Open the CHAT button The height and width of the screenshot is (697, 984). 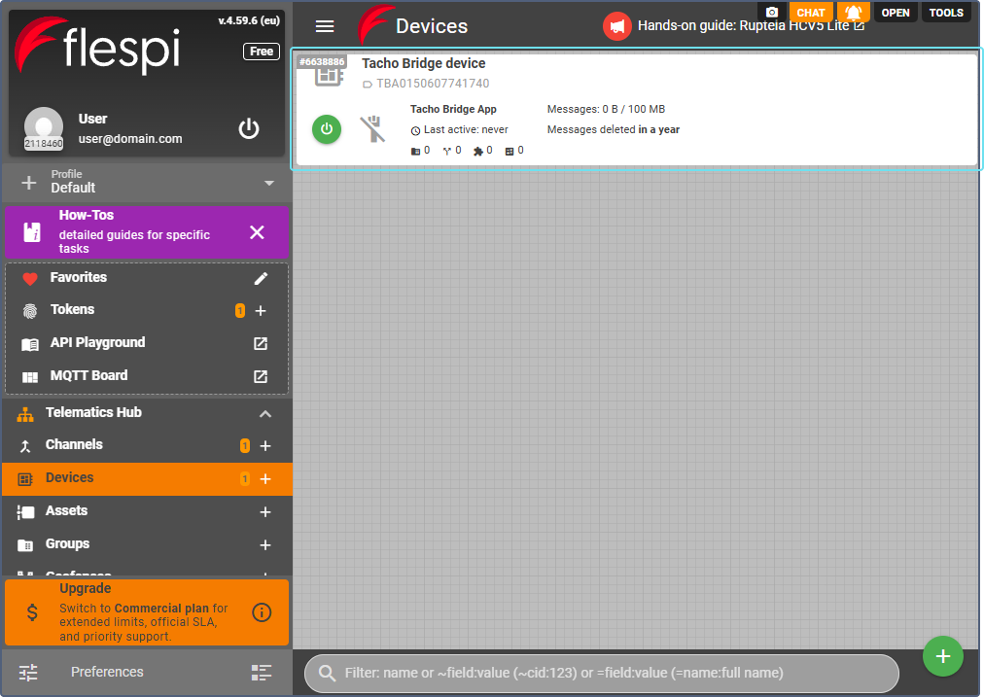coord(810,12)
